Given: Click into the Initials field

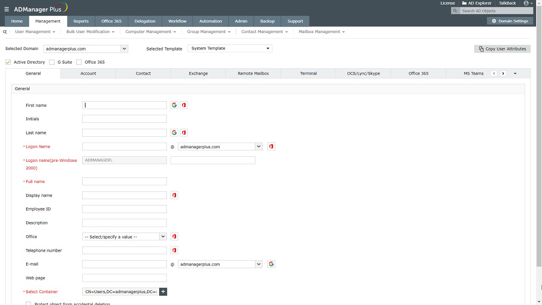Looking at the screenshot, I should 124,119.
